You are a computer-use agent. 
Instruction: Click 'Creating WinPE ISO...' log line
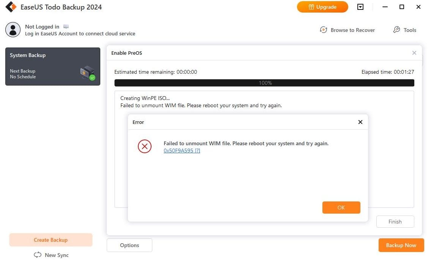[145, 98]
